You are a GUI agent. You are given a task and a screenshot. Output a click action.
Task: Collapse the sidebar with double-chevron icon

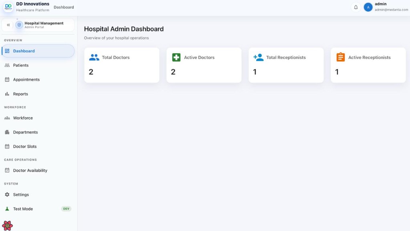8,25
